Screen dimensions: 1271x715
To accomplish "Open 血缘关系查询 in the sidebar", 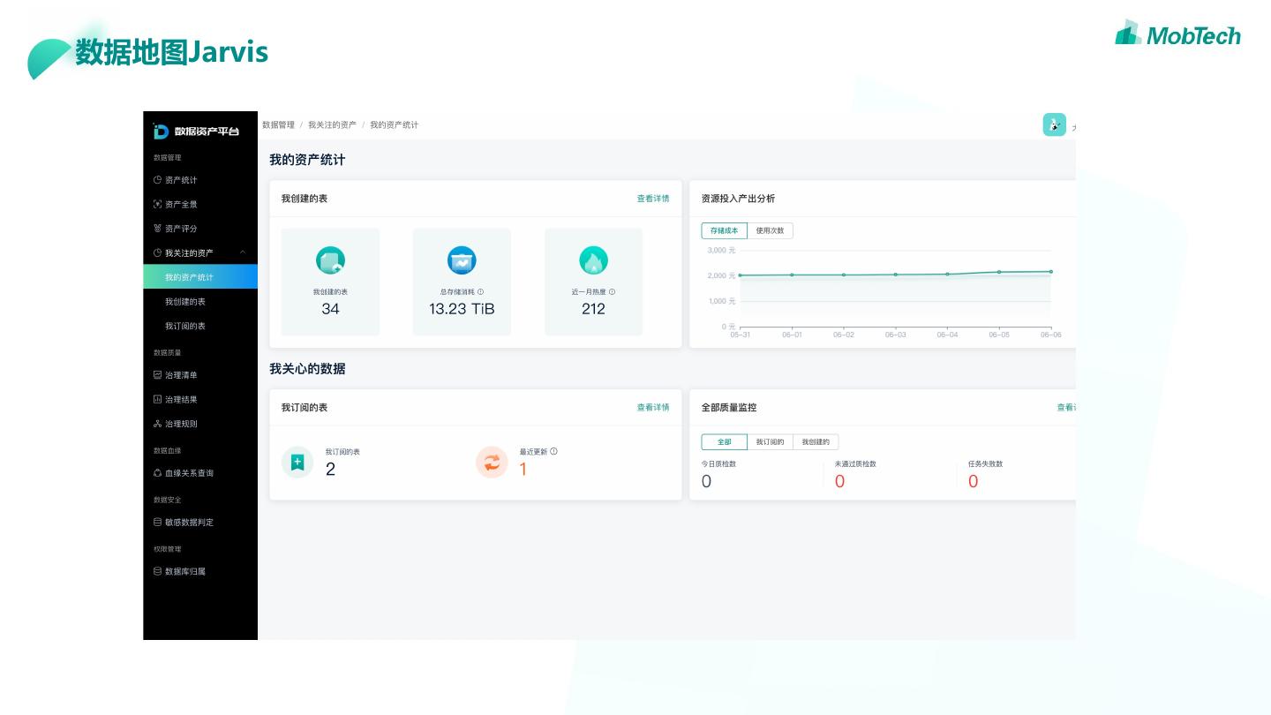I will coord(189,473).
